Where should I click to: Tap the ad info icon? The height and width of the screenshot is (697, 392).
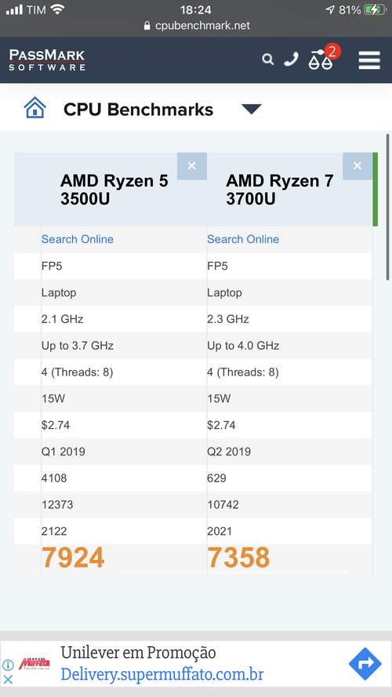8,665
